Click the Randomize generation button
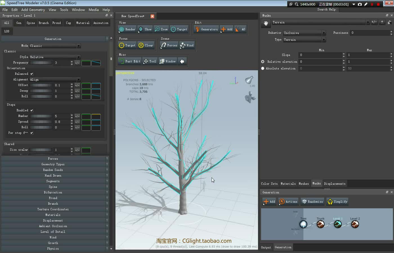The image size is (394, 253). pyautogui.click(x=312, y=202)
